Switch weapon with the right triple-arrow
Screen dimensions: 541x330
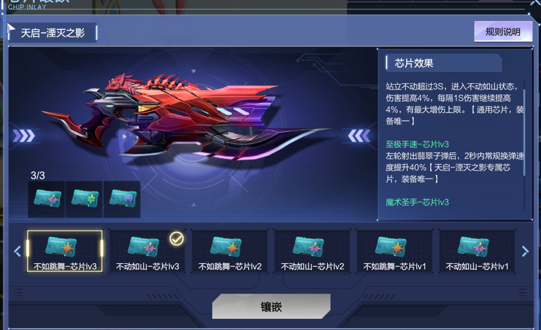pyautogui.click(x=359, y=135)
